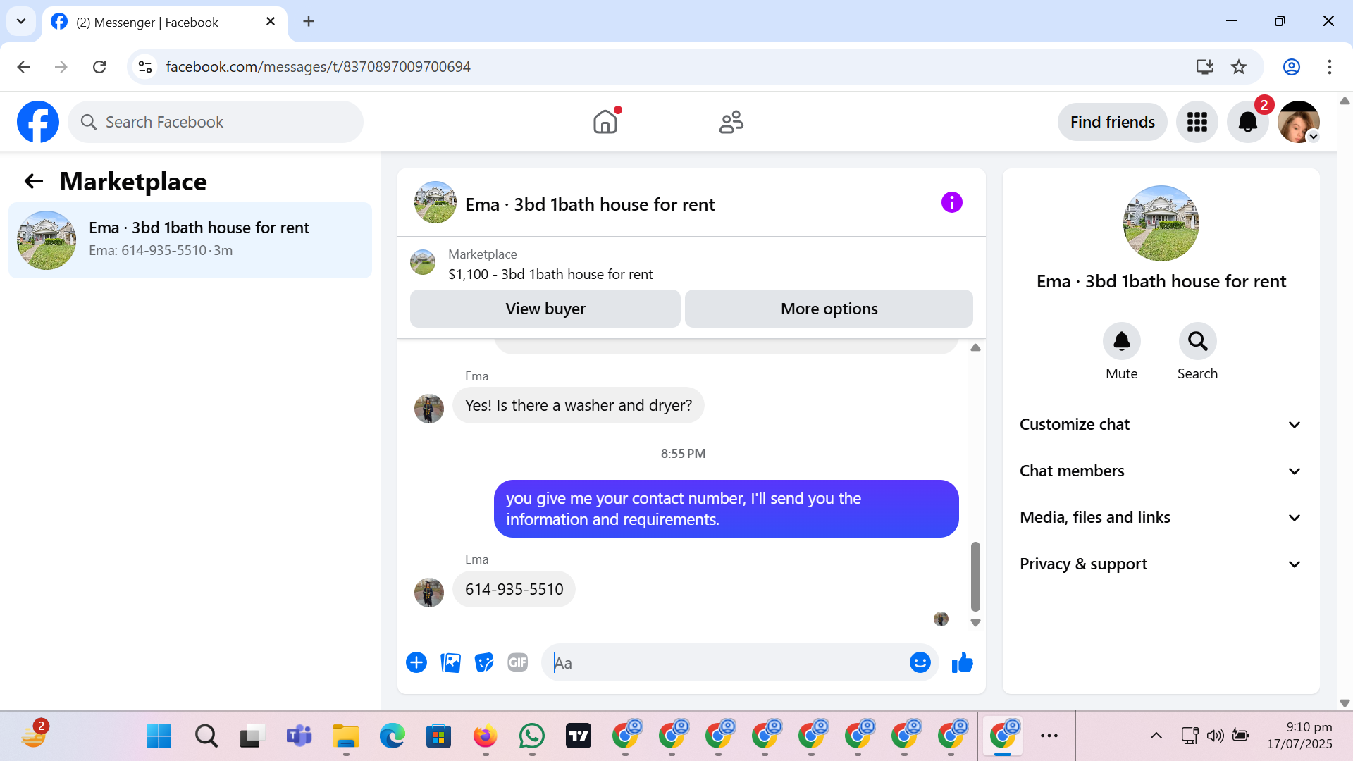Expand Media, files and links section

tap(1161, 517)
